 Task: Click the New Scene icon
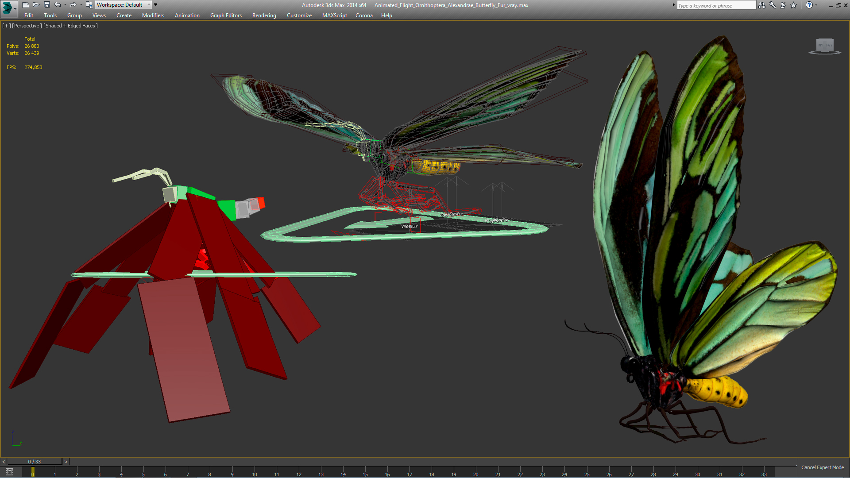[25, 5]
